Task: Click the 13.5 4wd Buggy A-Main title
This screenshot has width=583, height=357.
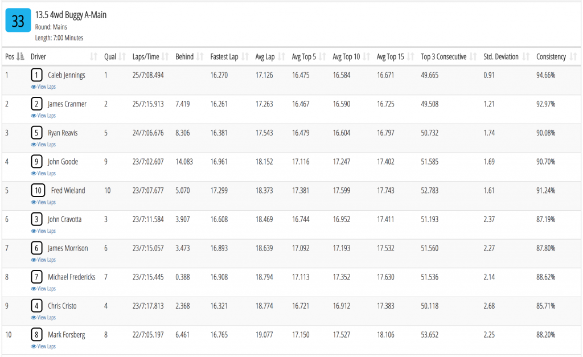Action: pyautogui.click(x=71, y=15)
